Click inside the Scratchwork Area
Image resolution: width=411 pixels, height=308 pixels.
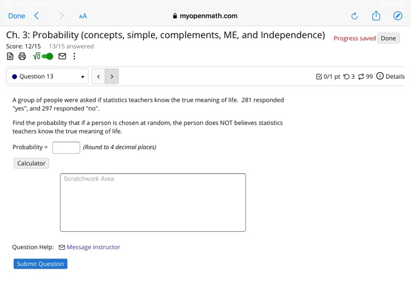pos(153,202)
